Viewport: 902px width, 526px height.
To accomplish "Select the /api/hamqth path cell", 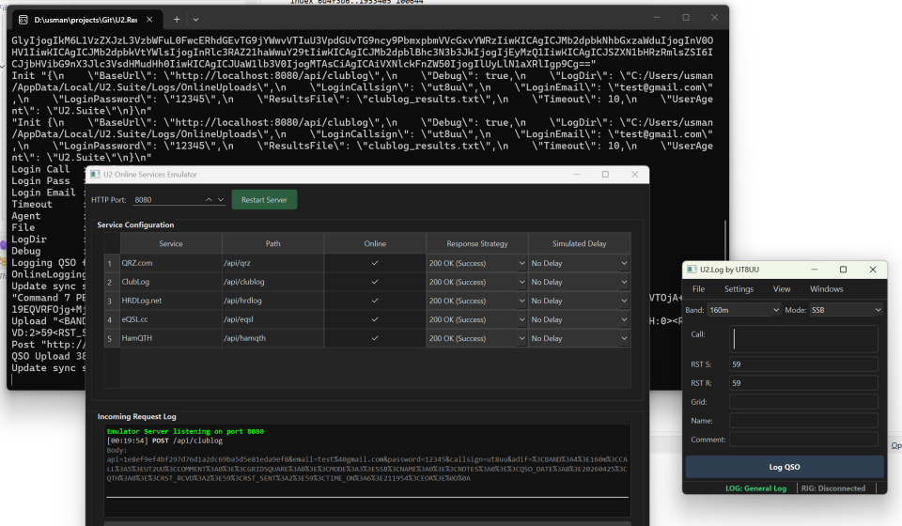I will click(x=272, y=338).
